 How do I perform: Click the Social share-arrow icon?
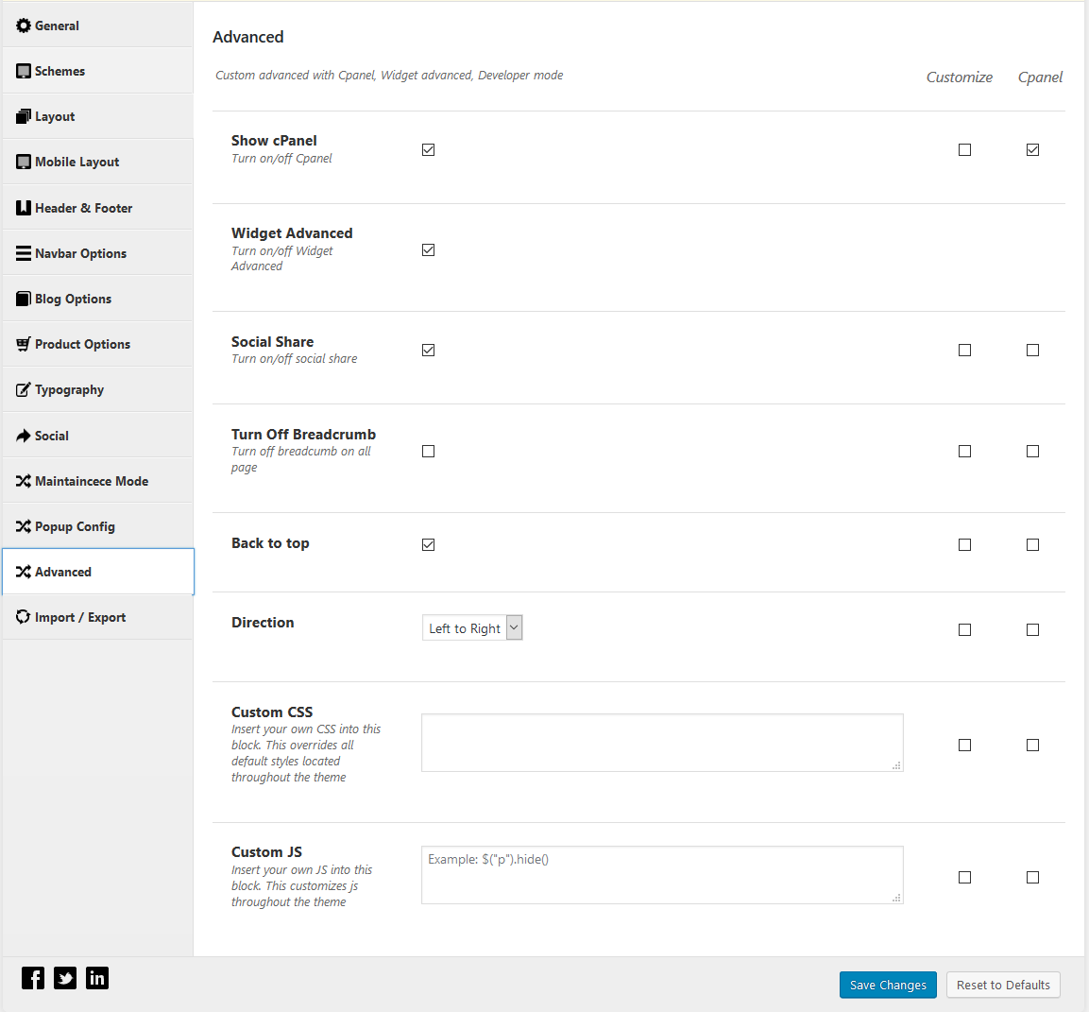[24, 436]
